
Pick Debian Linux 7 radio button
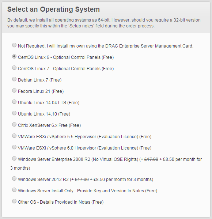[x=14, y=79]
